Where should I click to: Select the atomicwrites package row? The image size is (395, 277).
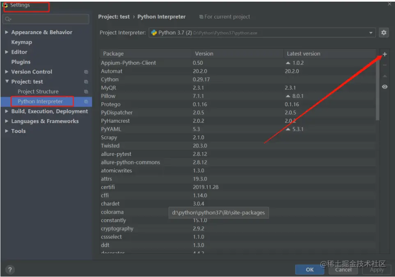tap(237, 171)
